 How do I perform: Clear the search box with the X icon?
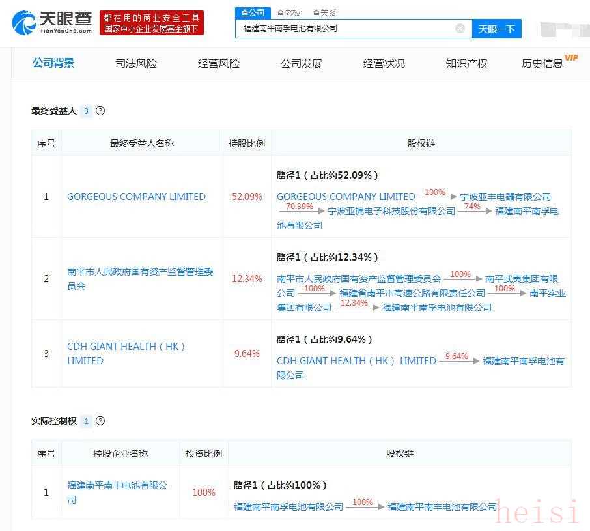pos(460,28)
